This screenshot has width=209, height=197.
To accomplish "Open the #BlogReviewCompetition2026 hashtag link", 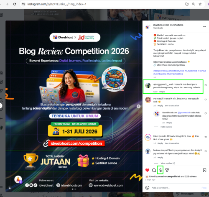I will click(168, 71).
